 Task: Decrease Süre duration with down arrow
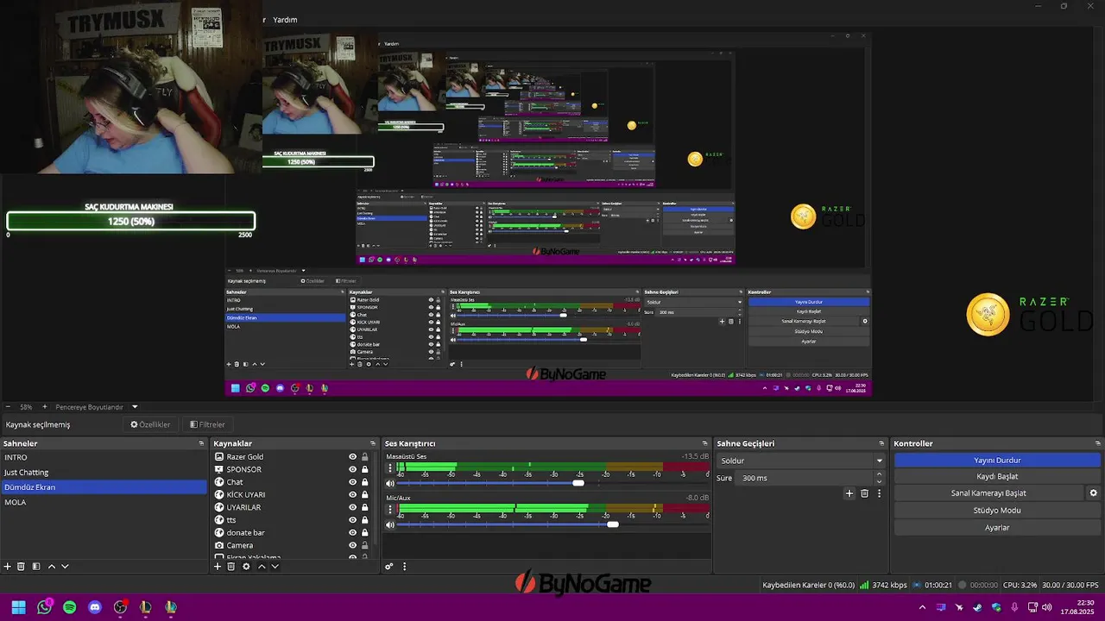880,481
